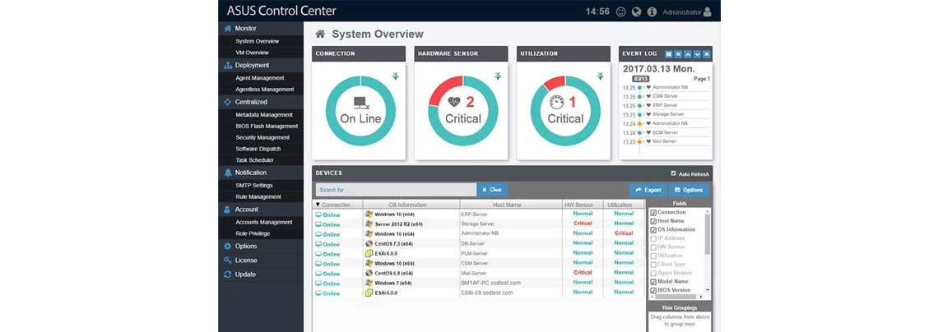Click the Clear search button
This screenshot has height=332, width=938.
click(x=492, y=190)
